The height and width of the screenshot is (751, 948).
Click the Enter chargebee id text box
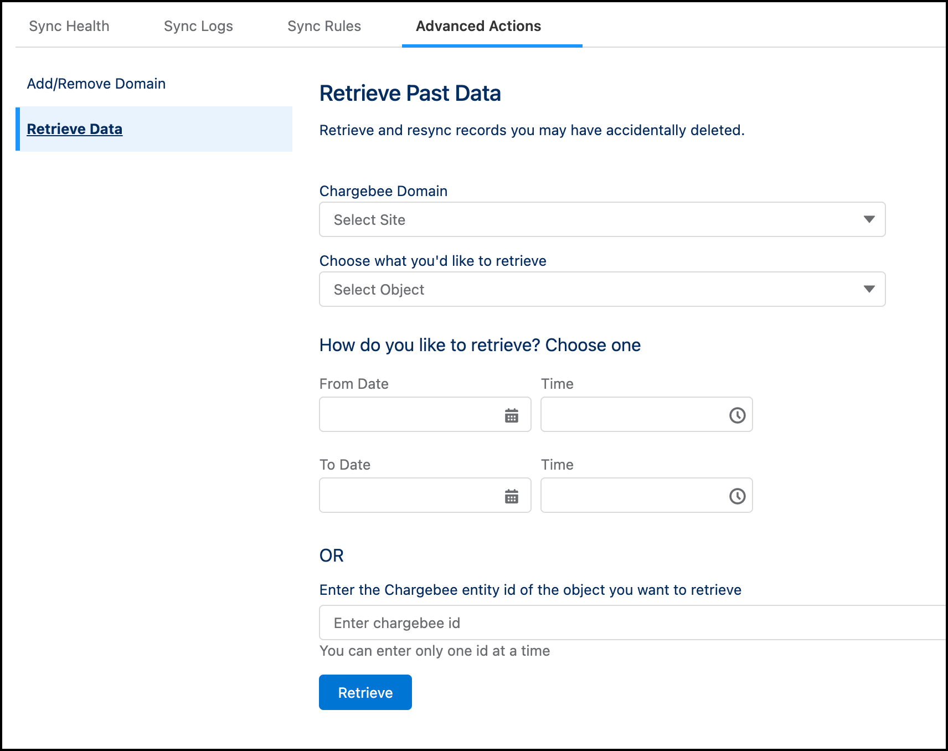[631, 623]
